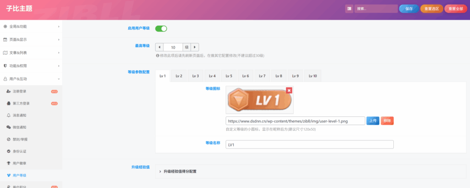Open 禁封/举报 settings page

31,139
